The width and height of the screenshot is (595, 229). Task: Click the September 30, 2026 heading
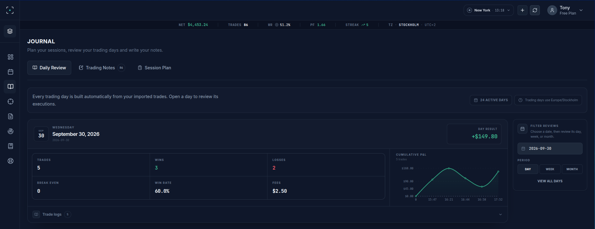pos(76,134)
